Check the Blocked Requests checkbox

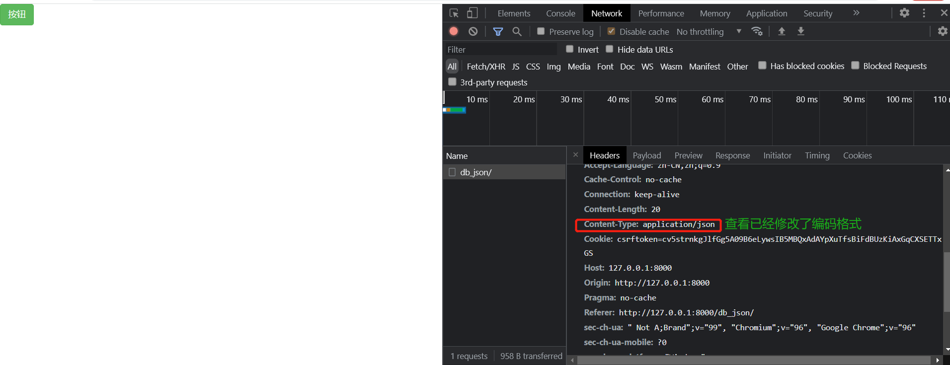(855, 66)
